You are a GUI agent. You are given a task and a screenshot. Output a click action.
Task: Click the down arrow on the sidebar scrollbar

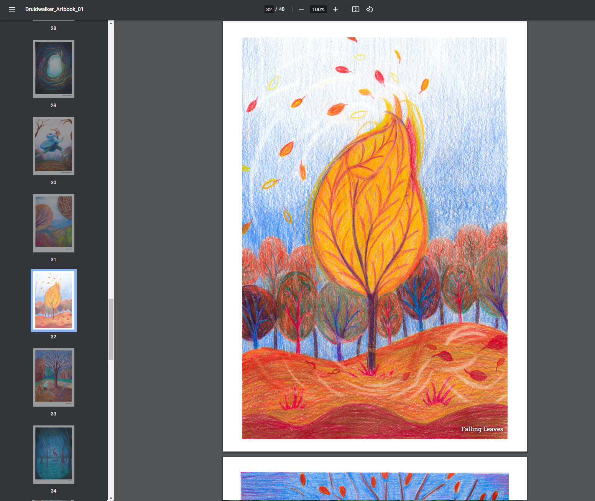[x=111, y=497]
